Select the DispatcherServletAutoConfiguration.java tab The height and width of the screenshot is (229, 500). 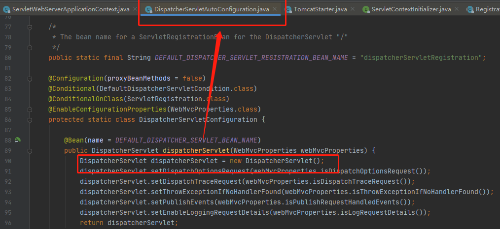pos(212,9)
